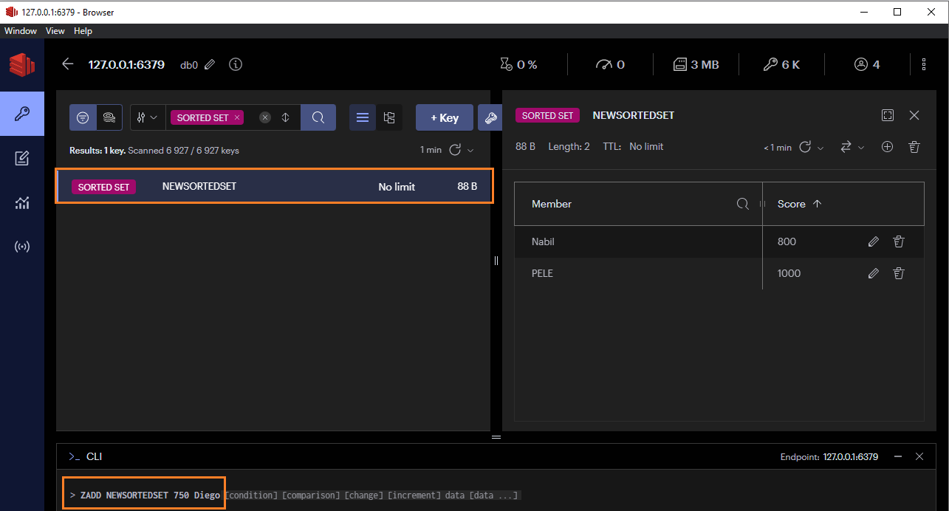Open the Workbench sidebar icon
949x511 pixels.
21,158
